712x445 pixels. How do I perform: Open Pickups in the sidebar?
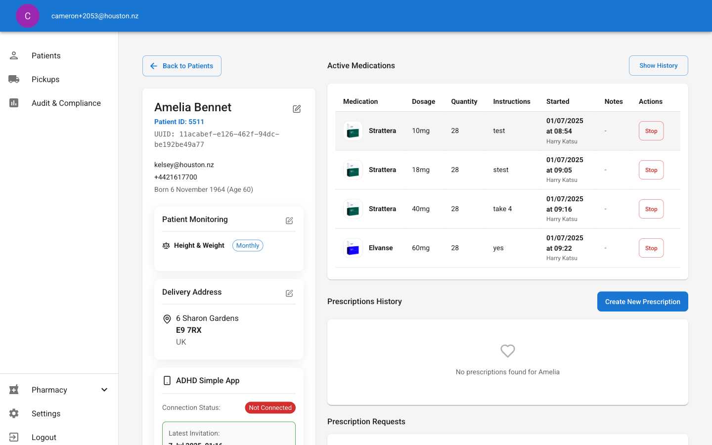[59, 79]
